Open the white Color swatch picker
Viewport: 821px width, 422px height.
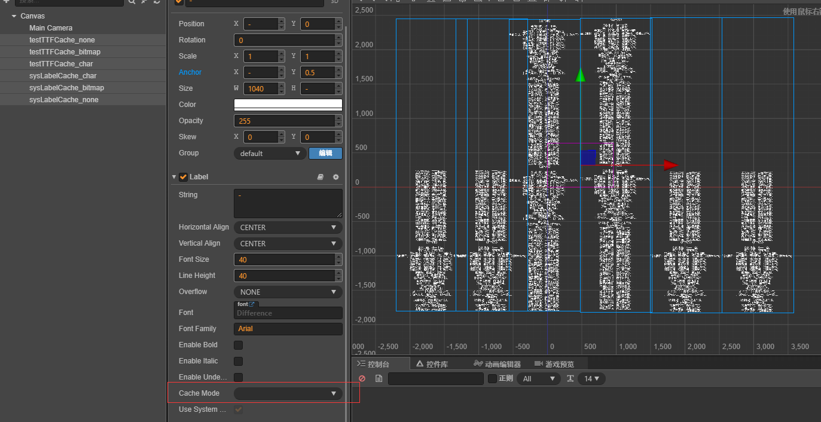(x=288, y=105)
